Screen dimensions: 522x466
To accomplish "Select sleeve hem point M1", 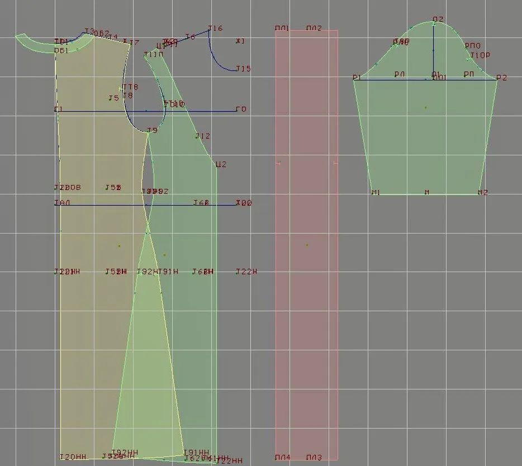I will [372, 194].
